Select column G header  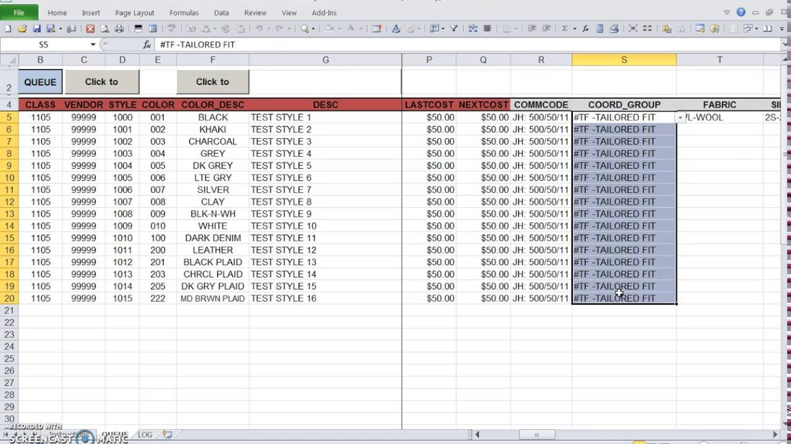pyautogui.click(x=325, y=60)
